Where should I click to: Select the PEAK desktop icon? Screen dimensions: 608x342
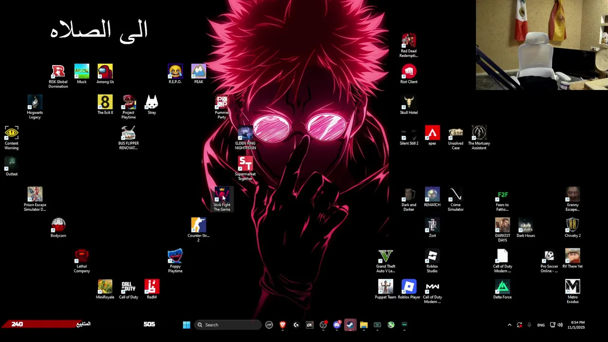point(199,74)
